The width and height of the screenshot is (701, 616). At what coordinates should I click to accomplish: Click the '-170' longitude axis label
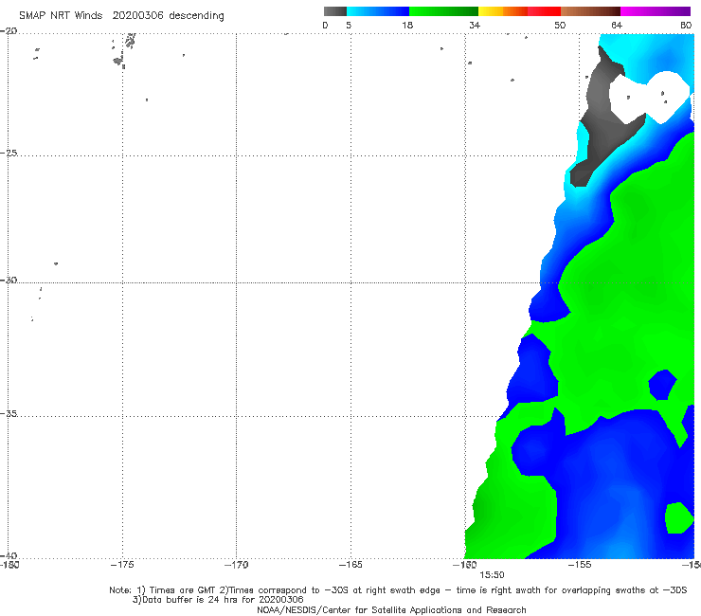[x=236, y=565]
